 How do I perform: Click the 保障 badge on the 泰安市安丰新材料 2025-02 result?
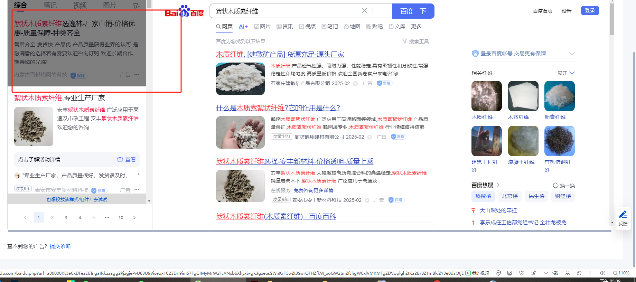tap(396, 200)
